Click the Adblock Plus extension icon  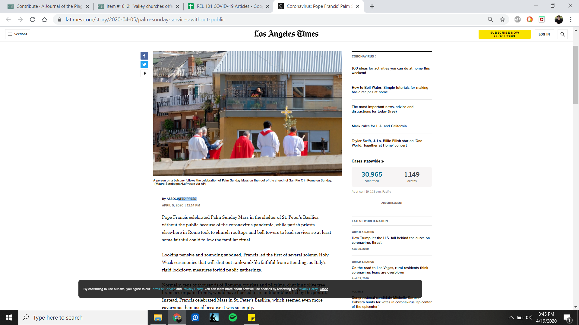tap(517, 20)
